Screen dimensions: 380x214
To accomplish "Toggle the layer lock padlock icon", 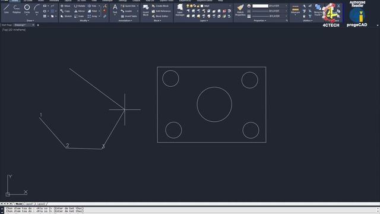I will (198, 6).
